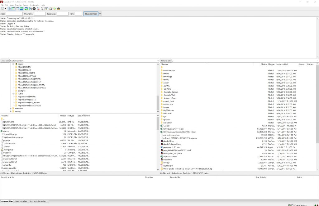Image resolution: width=319 pixels, height=206 pixels.
Task: Click the Quickconnect button
Action: point(91,14)
